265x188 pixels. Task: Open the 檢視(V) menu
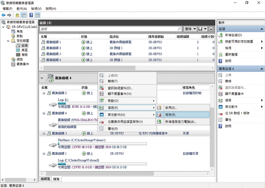pos(36,9)
